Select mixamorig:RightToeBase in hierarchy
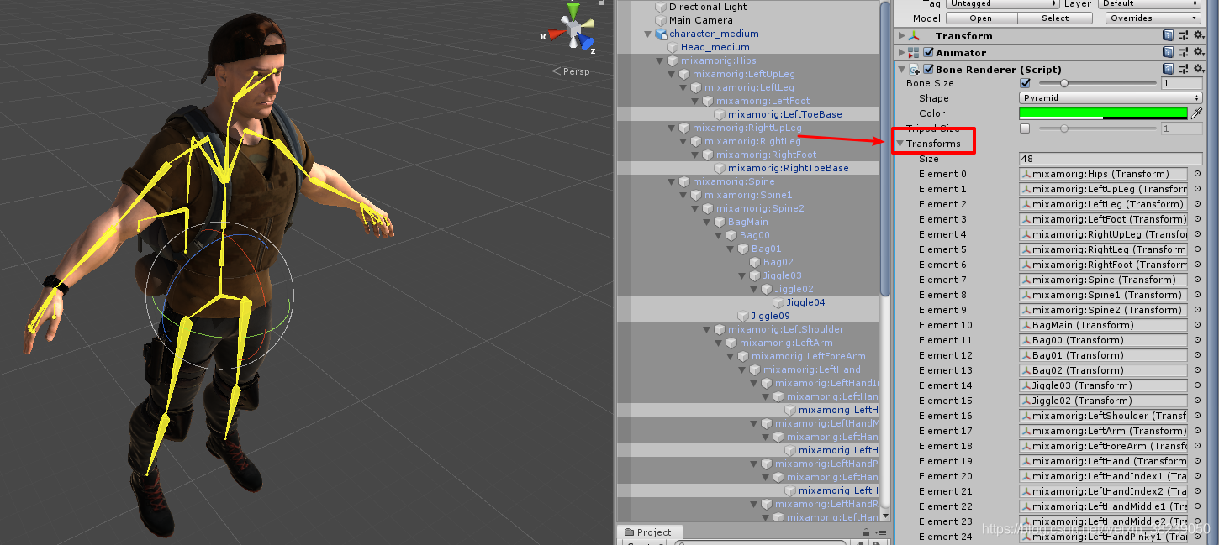The image size is (1219, 545). 789,168
